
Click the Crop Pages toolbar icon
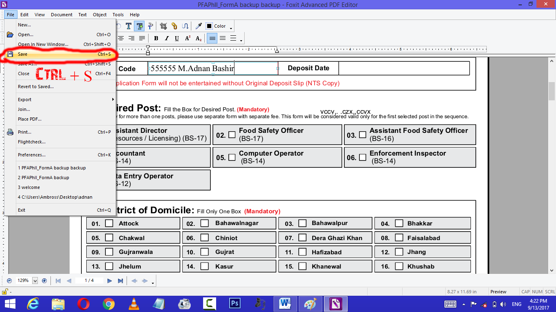163,26
